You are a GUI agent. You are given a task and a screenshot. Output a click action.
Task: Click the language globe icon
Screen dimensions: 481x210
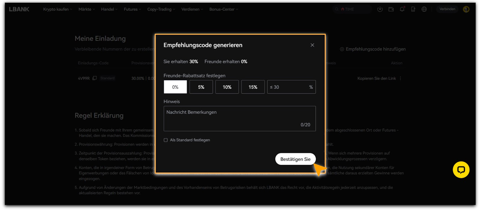coord(424,9)
